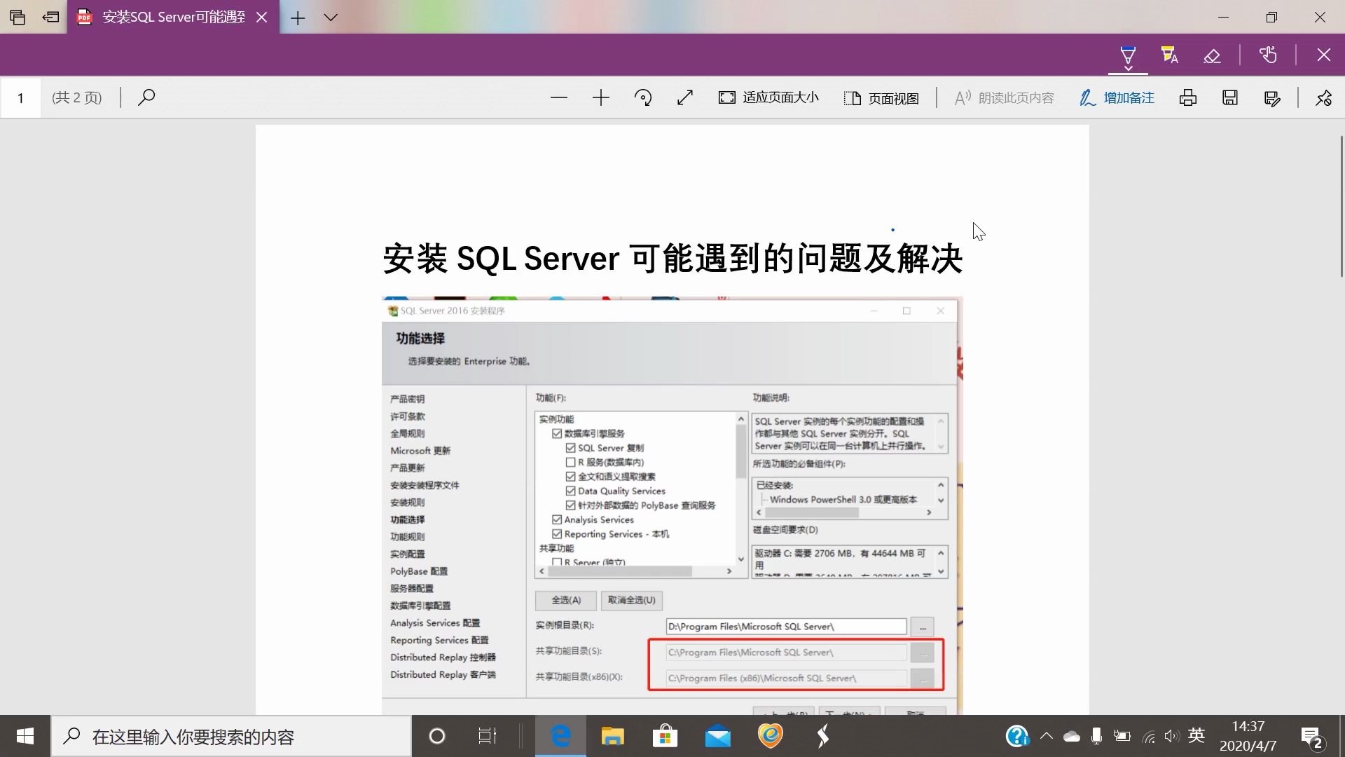Expand the ballpoint pen options arrow
Viewport: 1345px width, 757px height.
point(1128,69)
